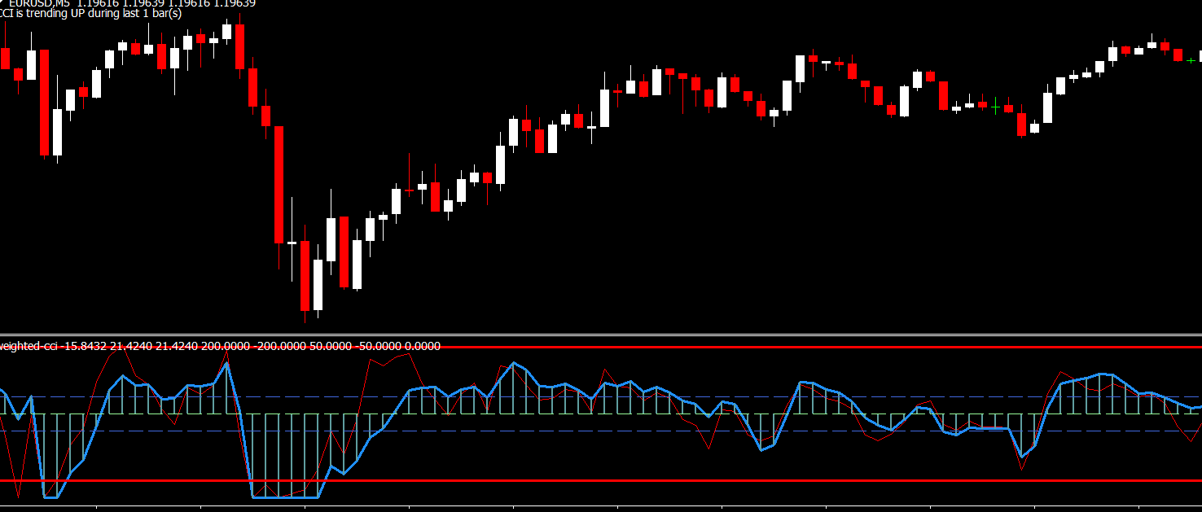Click the weighted-cci indicator values label
Viewport: 1202px width, 512px height.
tap(220, 346)
